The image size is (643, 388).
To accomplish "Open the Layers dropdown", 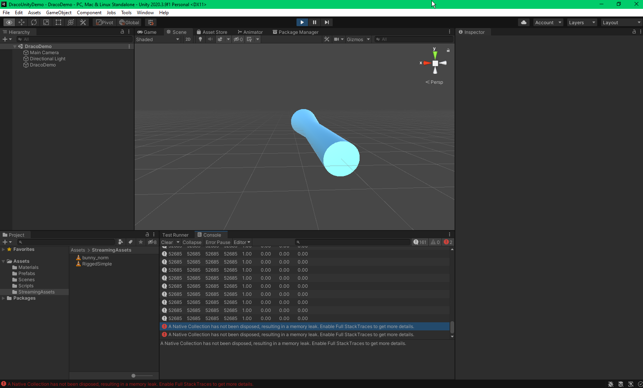I will click(x=582, y=22).
